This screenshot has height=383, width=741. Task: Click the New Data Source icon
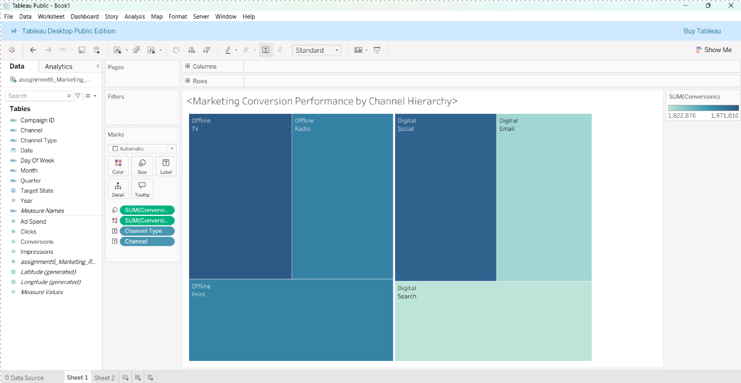[97, 50]
